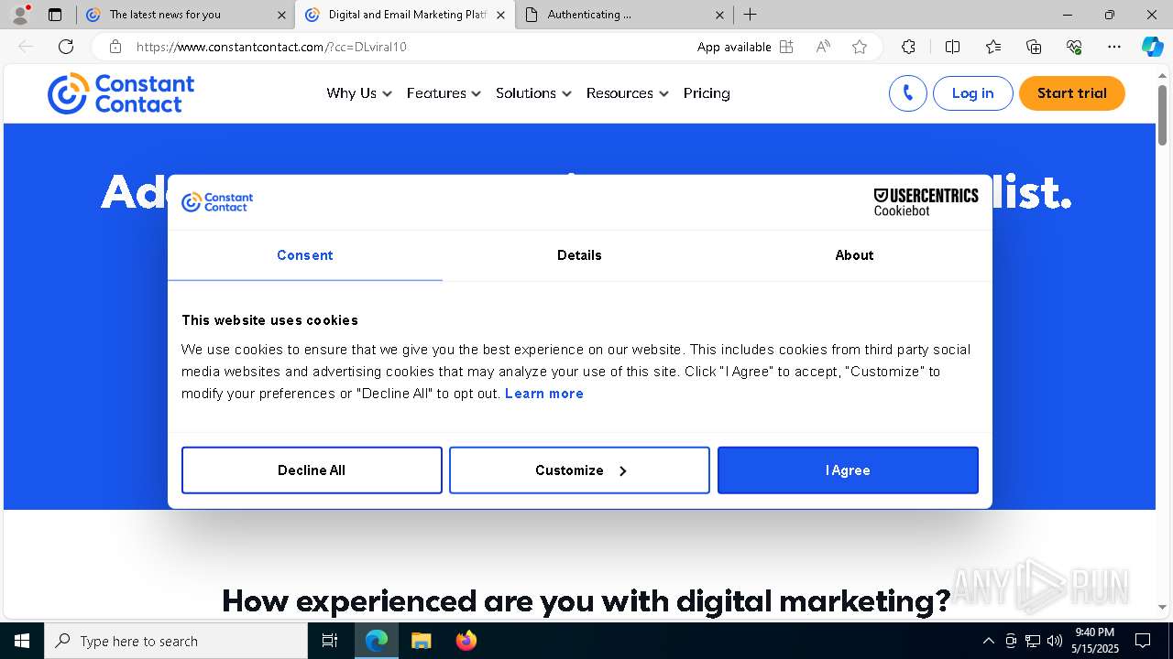Screen dimensions: 1173x659
Task: Open the Pricing page
Action: coord(707,93)
